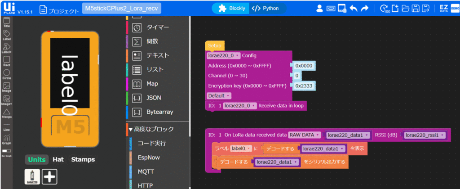Screen dimensions: 460x189
Task: Create a new file with plus icon
Action: tap(395, 8)
